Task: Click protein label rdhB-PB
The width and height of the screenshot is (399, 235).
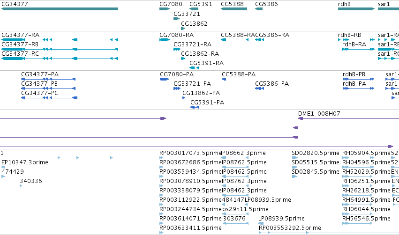Action: click(x=354, y=74)
